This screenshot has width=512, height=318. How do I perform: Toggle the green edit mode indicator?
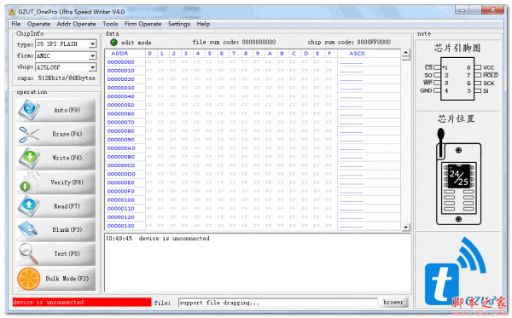(x=113, y=43)
